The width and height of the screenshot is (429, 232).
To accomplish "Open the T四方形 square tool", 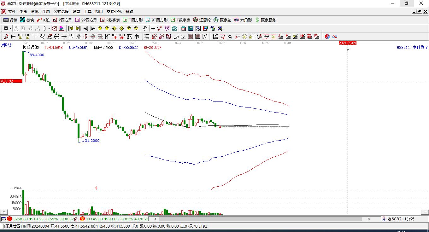I will [133, 20].
